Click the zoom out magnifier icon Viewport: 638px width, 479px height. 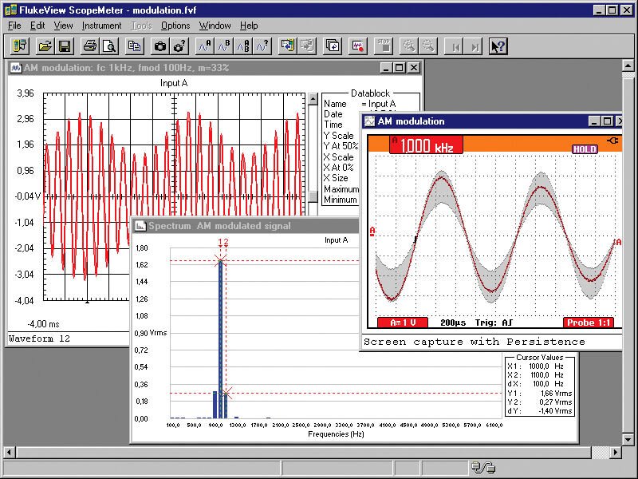click(429, 46)
